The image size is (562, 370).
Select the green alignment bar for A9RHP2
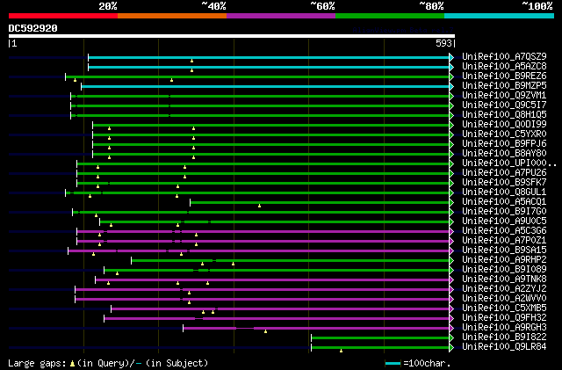(291, 260)
